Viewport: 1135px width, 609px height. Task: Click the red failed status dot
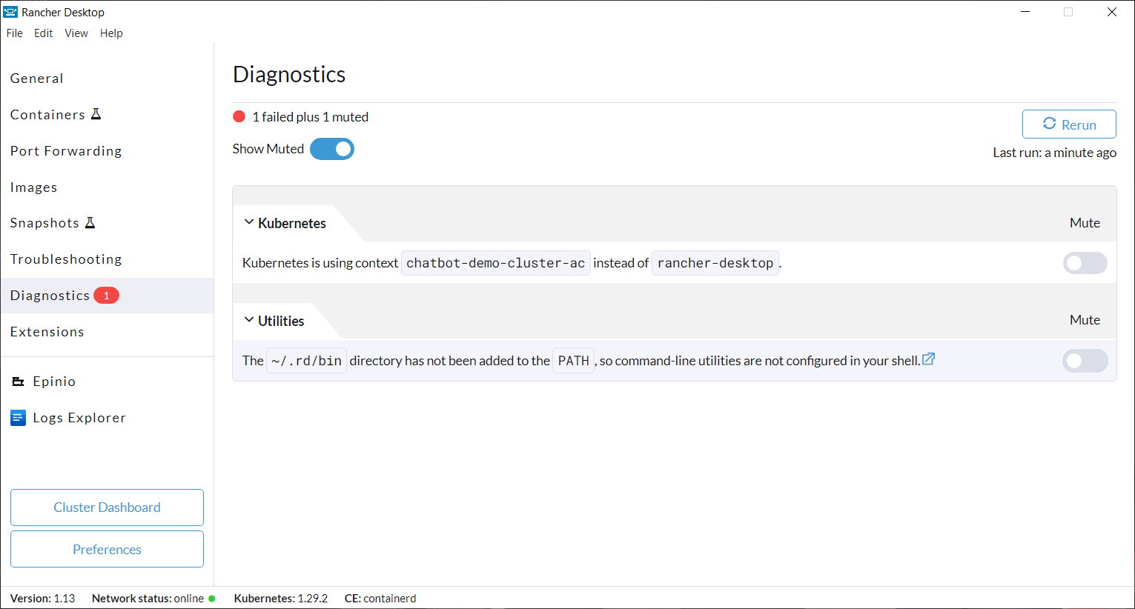(x=239, y=116)
